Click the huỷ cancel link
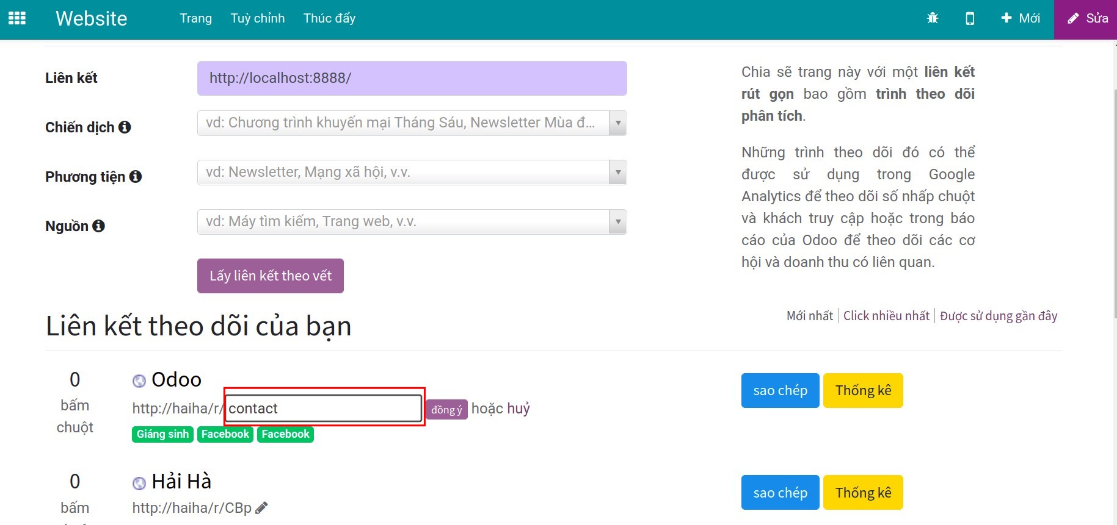The height and width of the screenshot is (525, 1117). [x=518, y=409]
